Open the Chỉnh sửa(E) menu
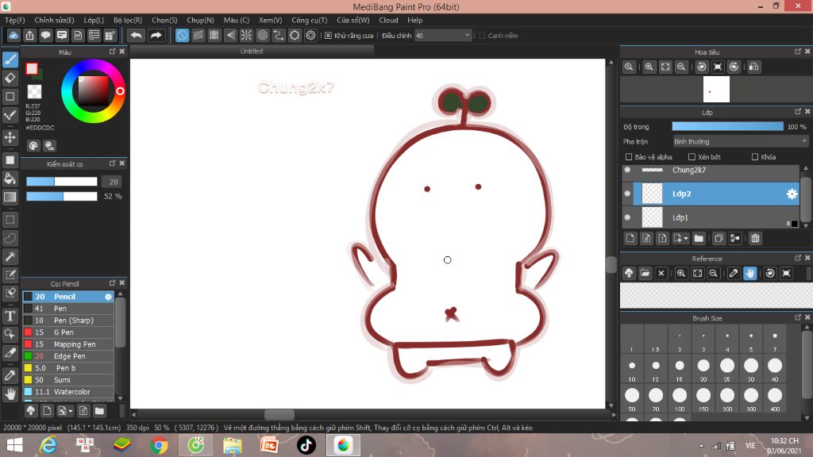This screenshot has width=813, height=457. point(55,20)
